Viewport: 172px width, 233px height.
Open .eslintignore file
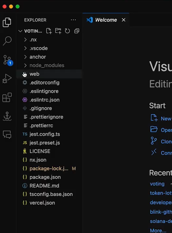49,91
